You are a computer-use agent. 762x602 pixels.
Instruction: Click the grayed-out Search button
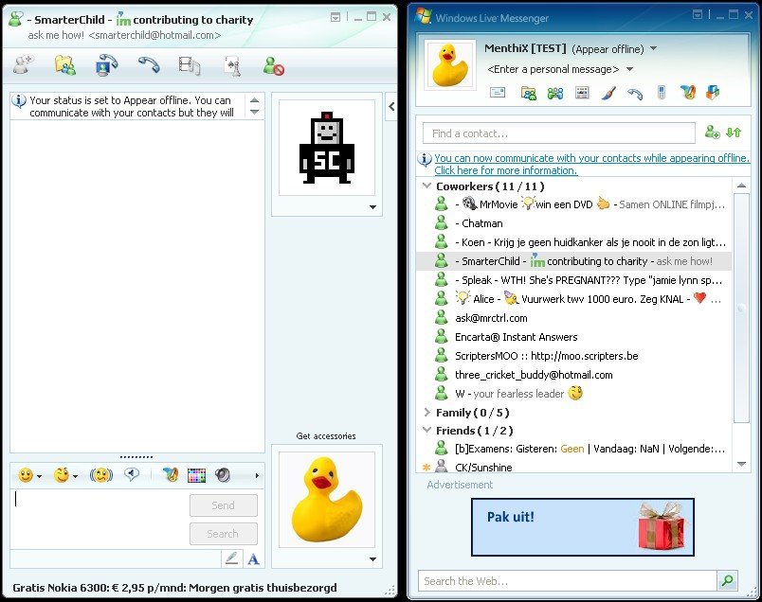pyautogui.click(x=223, y=534)
